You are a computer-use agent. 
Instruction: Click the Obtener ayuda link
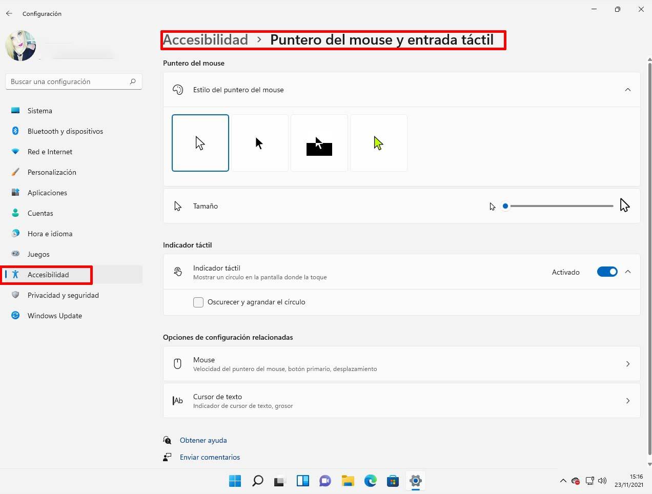(203, 440)
